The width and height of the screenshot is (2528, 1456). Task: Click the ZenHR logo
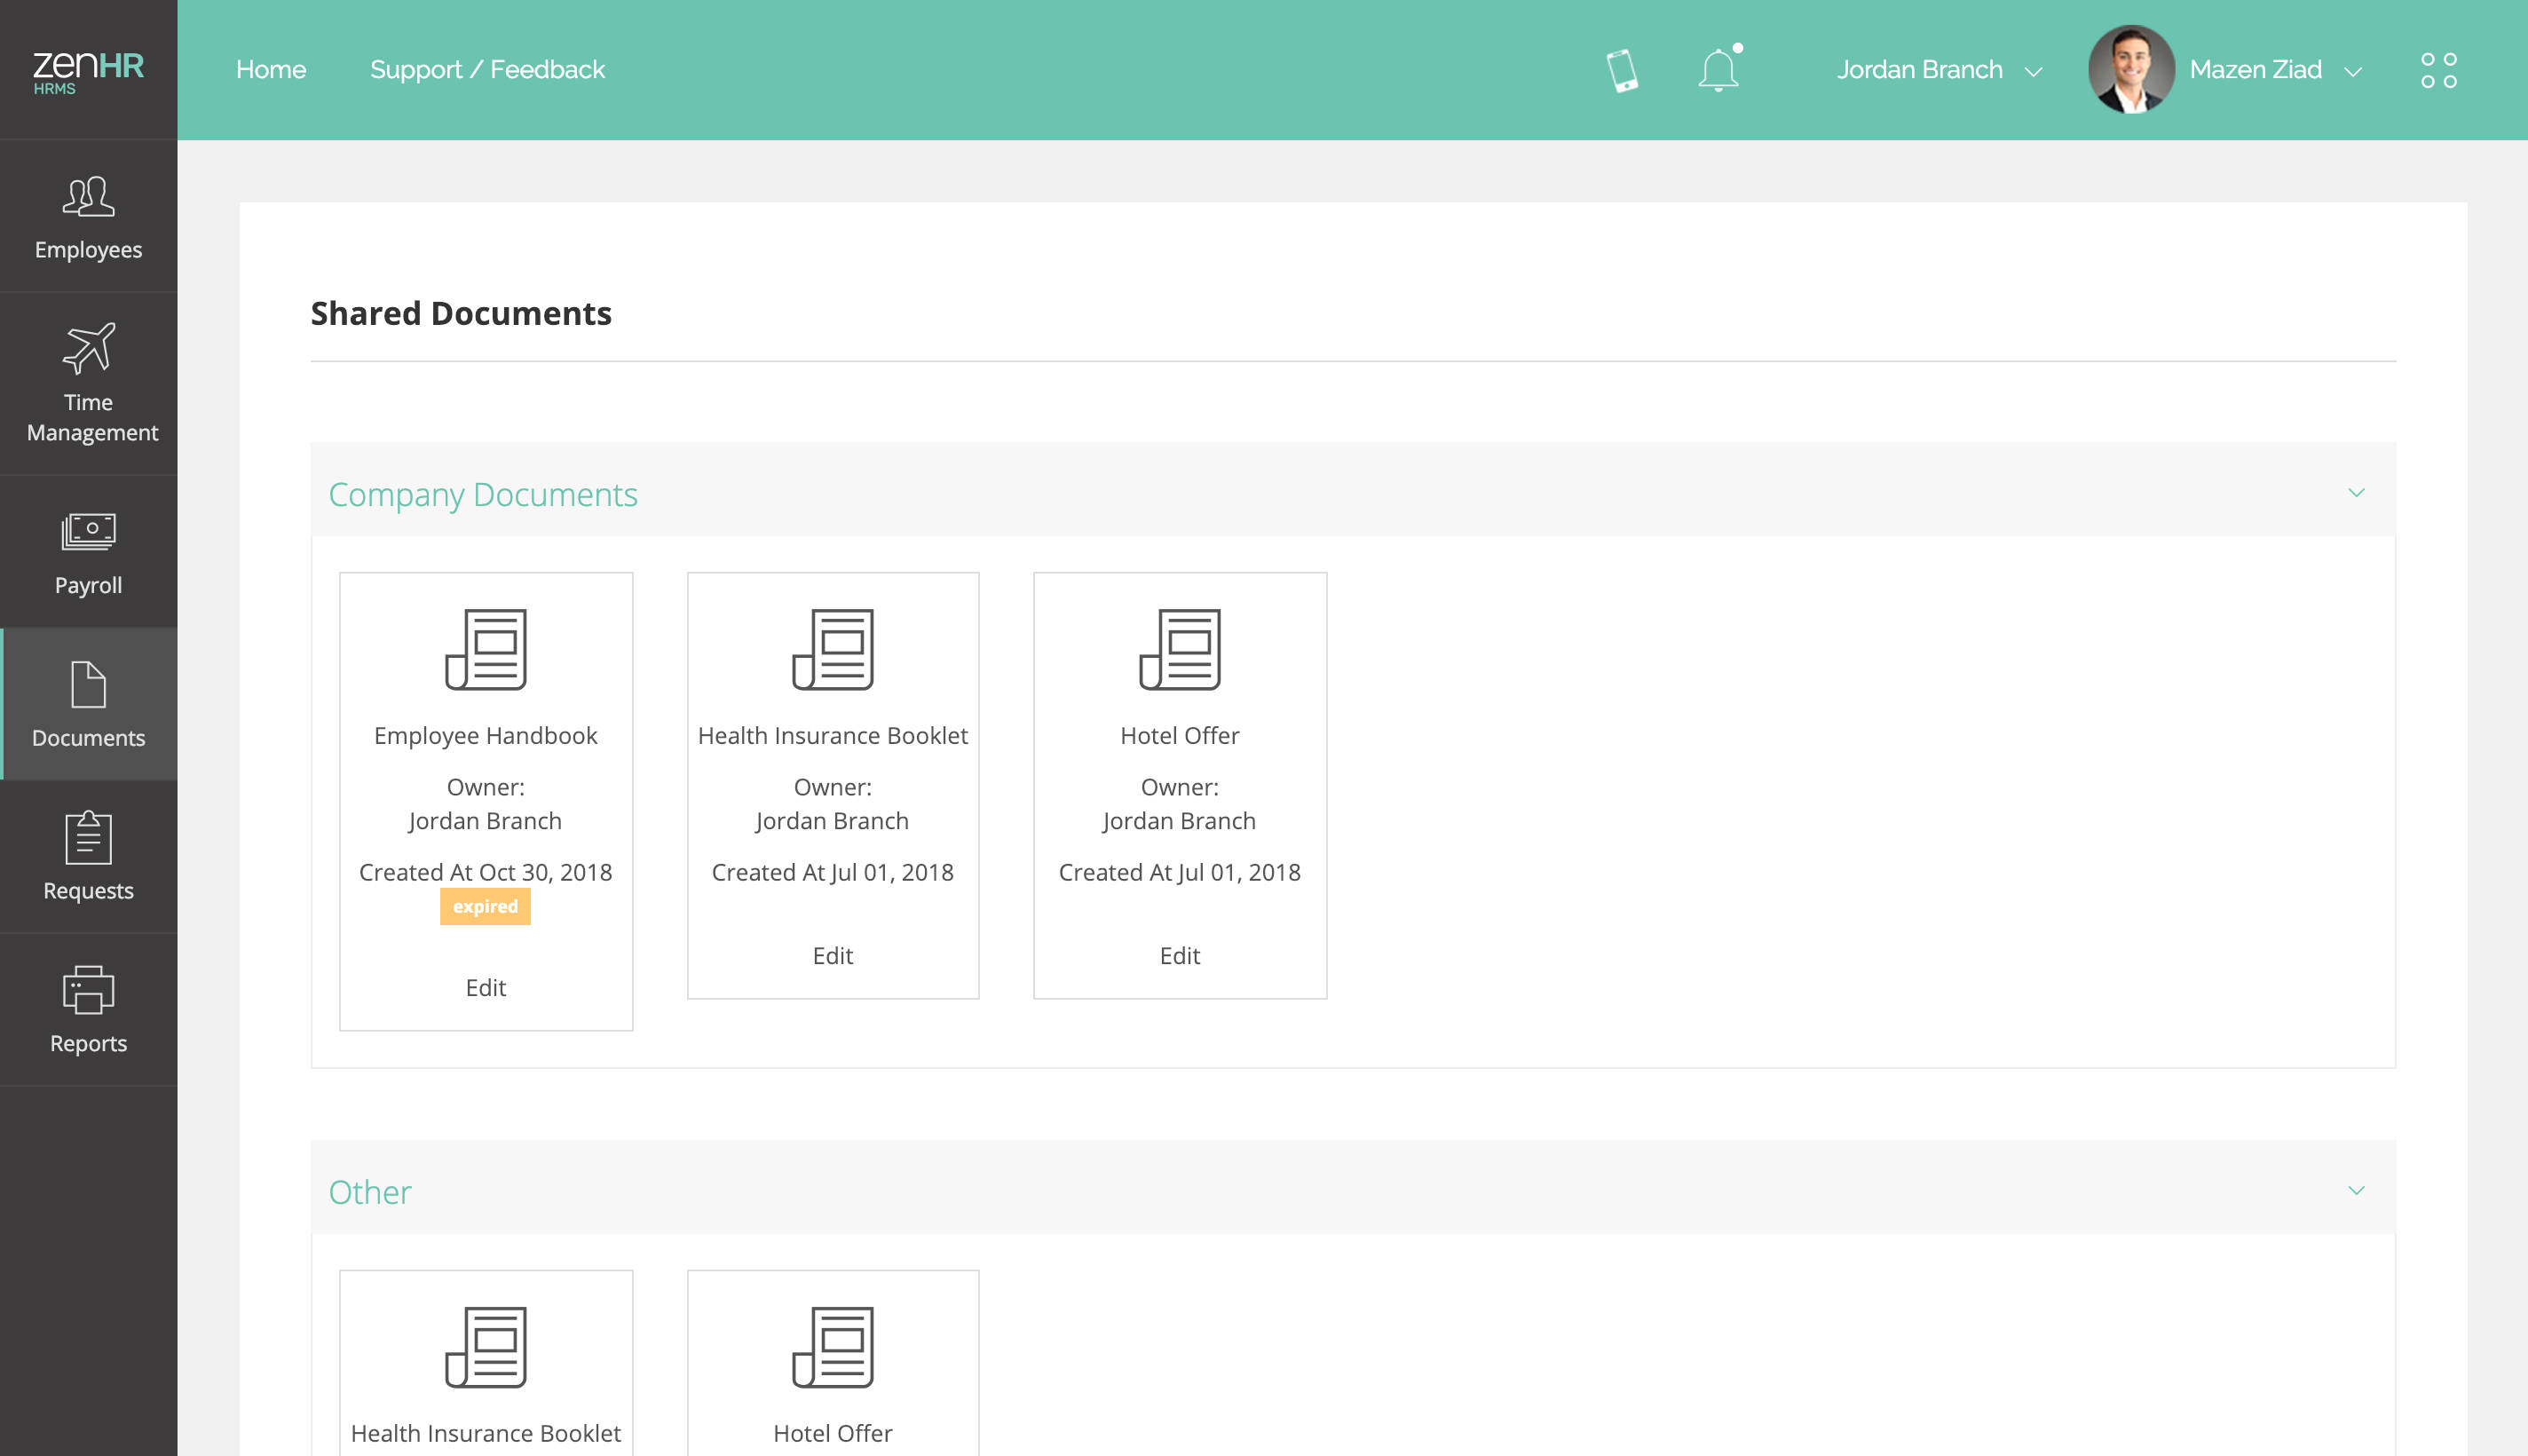(88, 70)
